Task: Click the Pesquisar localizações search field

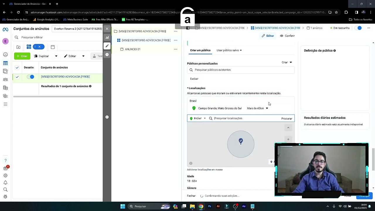Action: click(x=243, y=118)
